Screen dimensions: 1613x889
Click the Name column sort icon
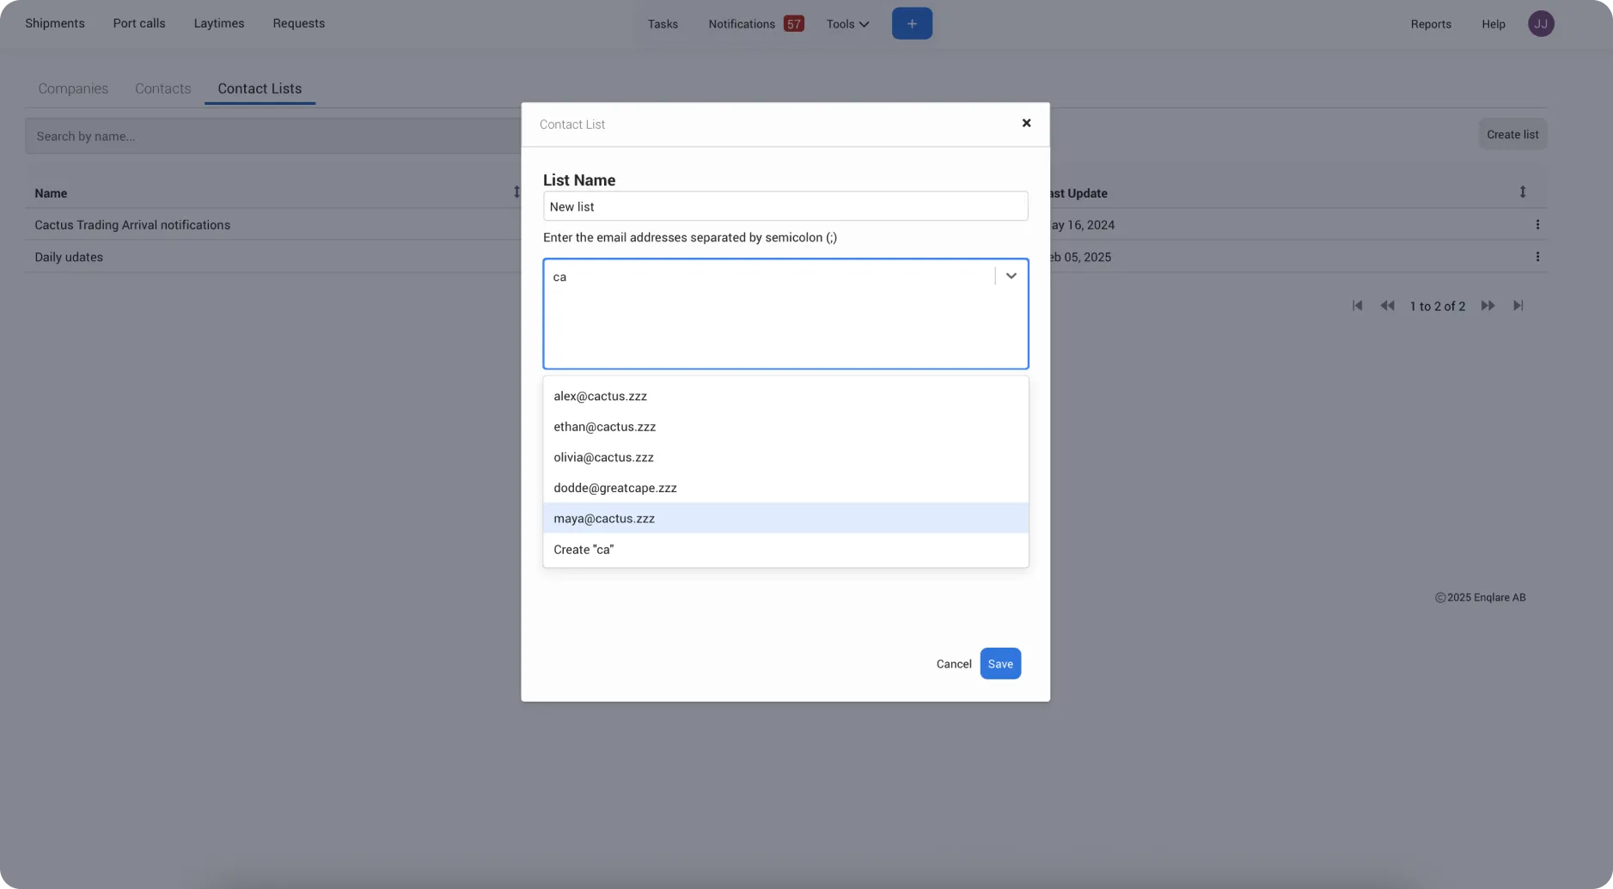516,192
